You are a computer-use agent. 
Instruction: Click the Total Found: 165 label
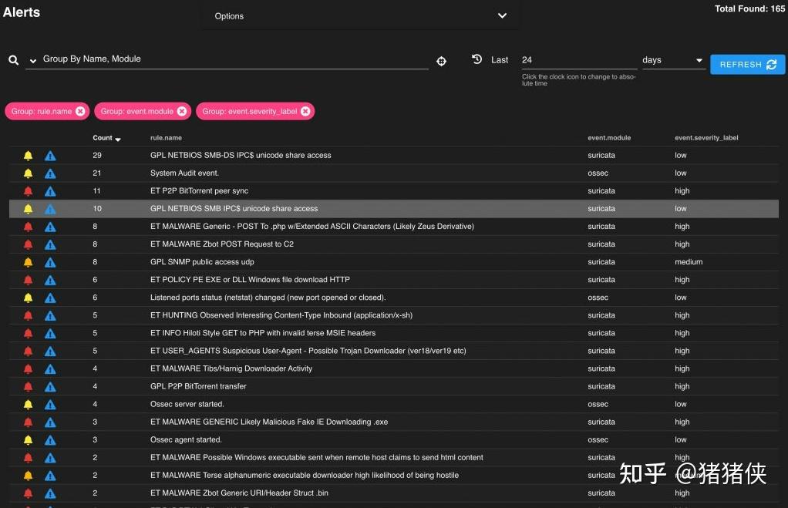click(749, 8)
